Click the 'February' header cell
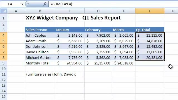This screenshot has width=178, height=100. pos(98,30)
